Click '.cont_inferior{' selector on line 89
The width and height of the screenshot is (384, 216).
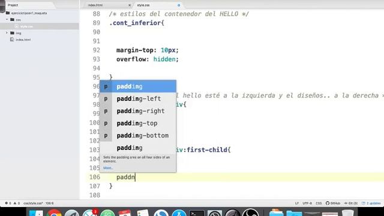[137, 23]
